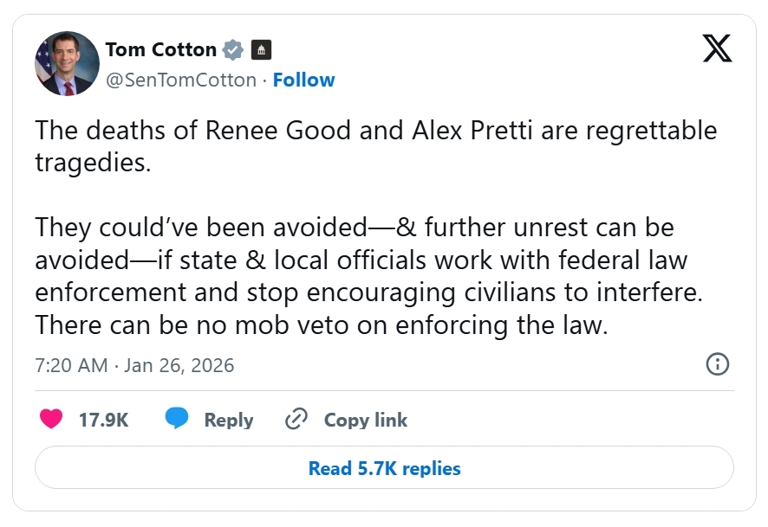Click the Tom Cotton display name
Screen dimensions: 768x527
coord(159,49)
